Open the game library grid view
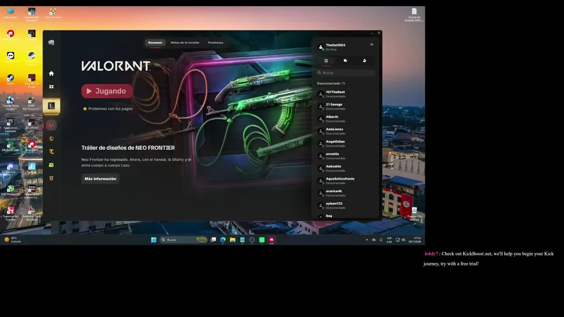 pos(51,87)
